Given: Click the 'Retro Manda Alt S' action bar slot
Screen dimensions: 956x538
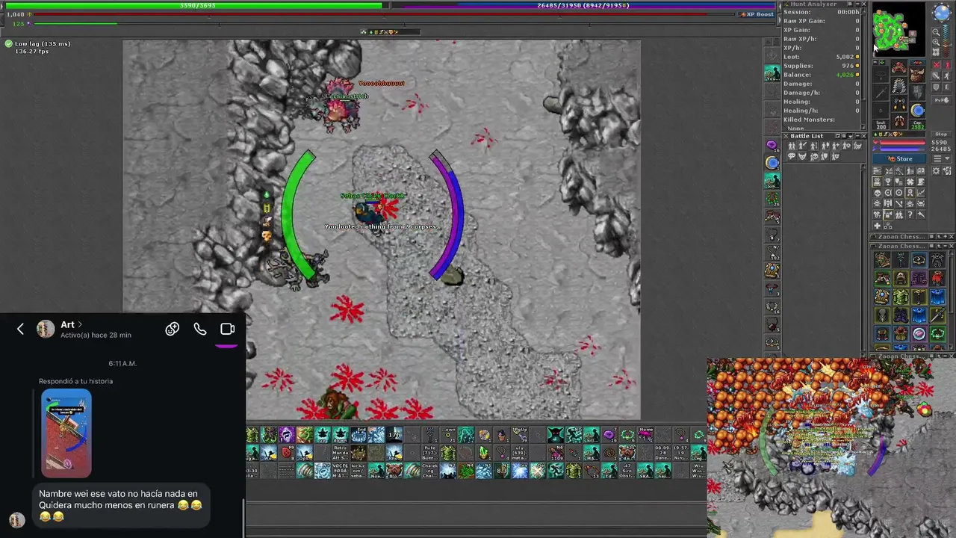Looking at the screenshot, I should point(341,453).
